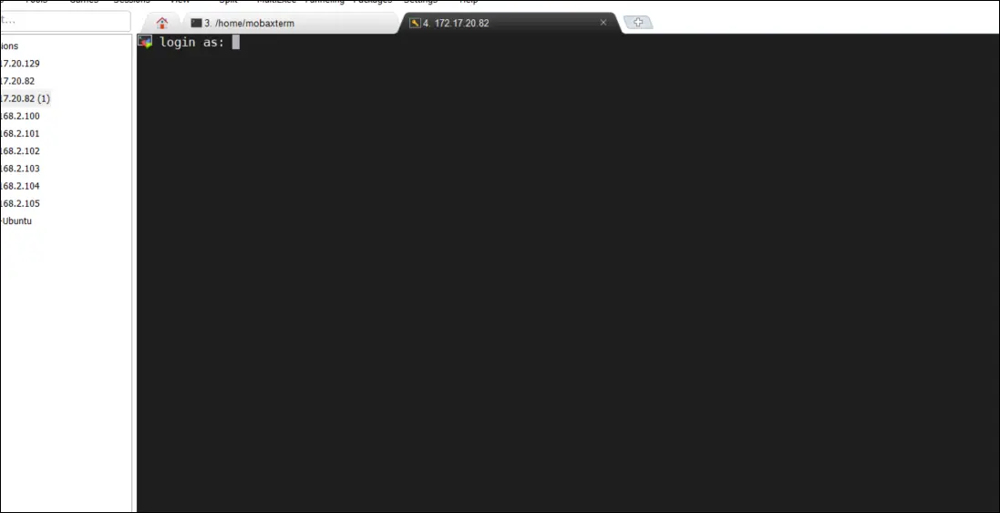Open the session ending in 168.2.102

(19, 151)
